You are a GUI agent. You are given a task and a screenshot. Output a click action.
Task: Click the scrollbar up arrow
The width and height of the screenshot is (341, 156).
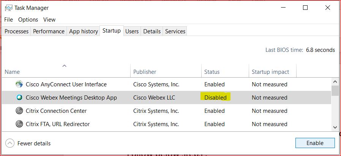[x=335, y=81]
